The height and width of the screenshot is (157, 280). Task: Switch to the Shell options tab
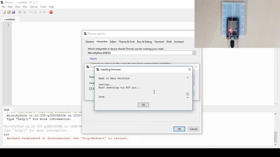pos(169,42)
